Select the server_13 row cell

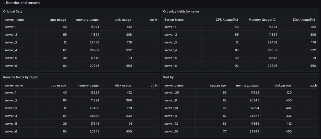[x=171, y=123]
